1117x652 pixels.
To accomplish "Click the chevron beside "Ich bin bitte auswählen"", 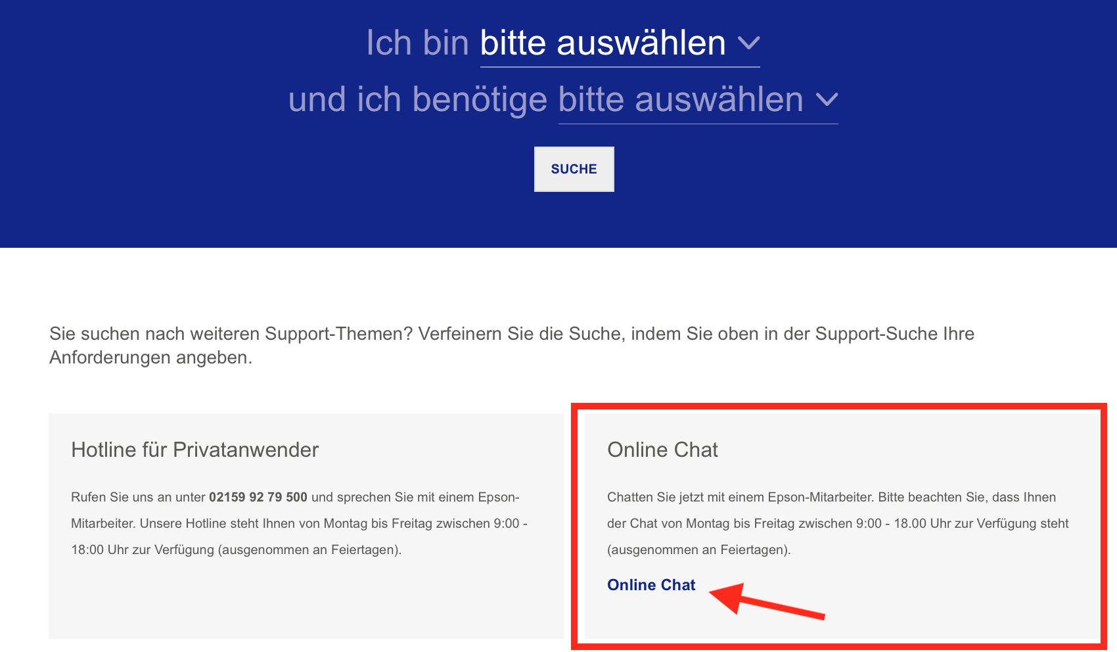I will 748,43.
